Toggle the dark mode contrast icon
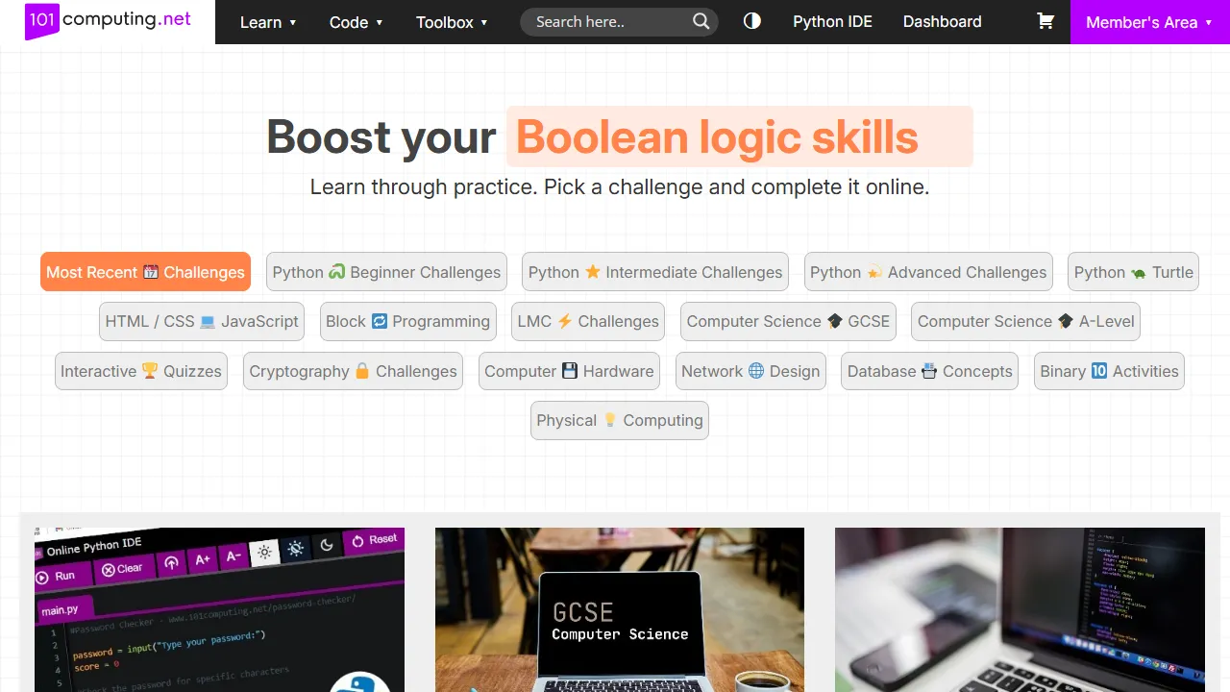1230x692 pixels. click(x=752, y=20)
